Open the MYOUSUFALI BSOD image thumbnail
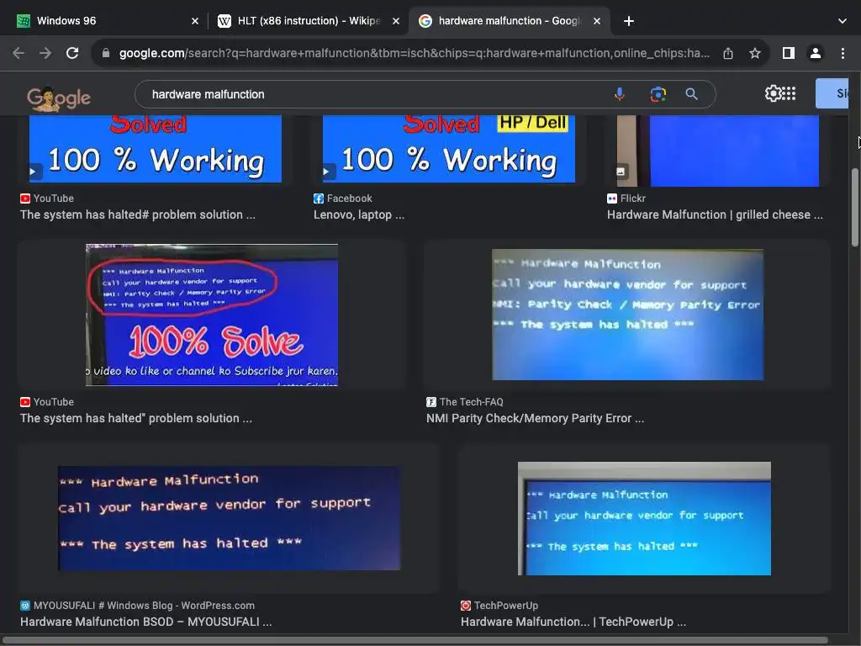861x646 pixels. 229,518
